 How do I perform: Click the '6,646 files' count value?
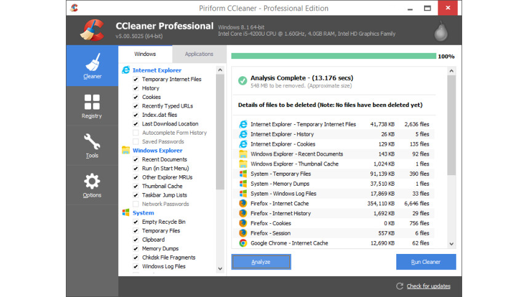click(417, 204)
